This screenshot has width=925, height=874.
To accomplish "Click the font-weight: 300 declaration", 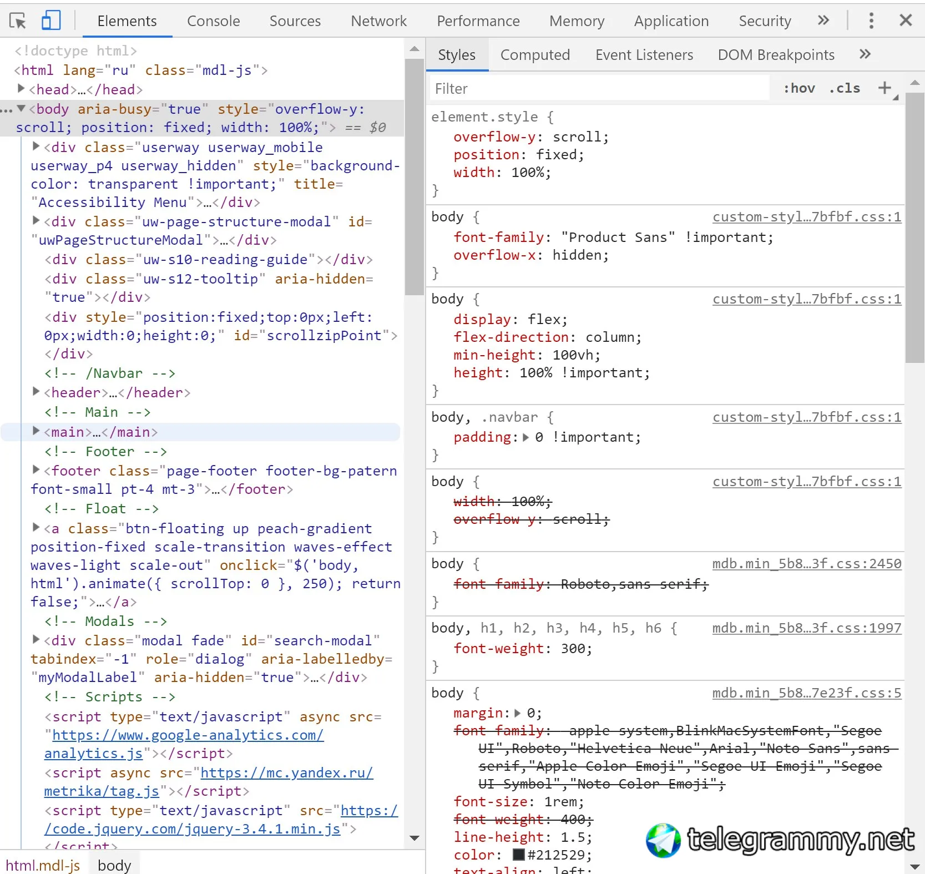I will [523, 649].
